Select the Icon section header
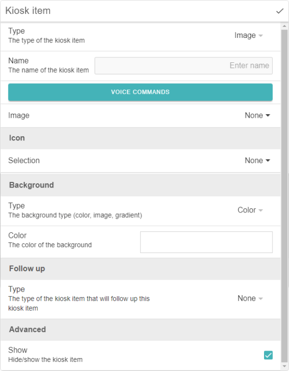 coord(141,138)
